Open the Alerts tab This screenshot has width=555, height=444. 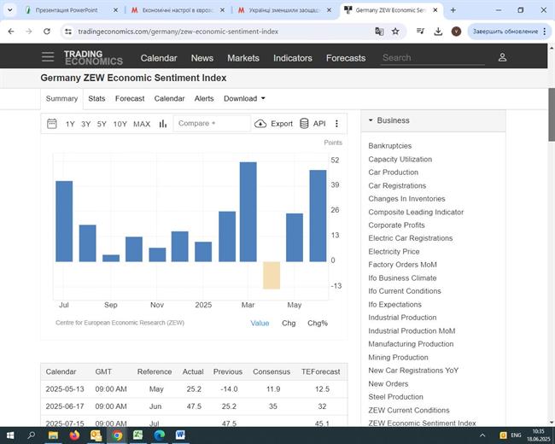pos(204,99)
